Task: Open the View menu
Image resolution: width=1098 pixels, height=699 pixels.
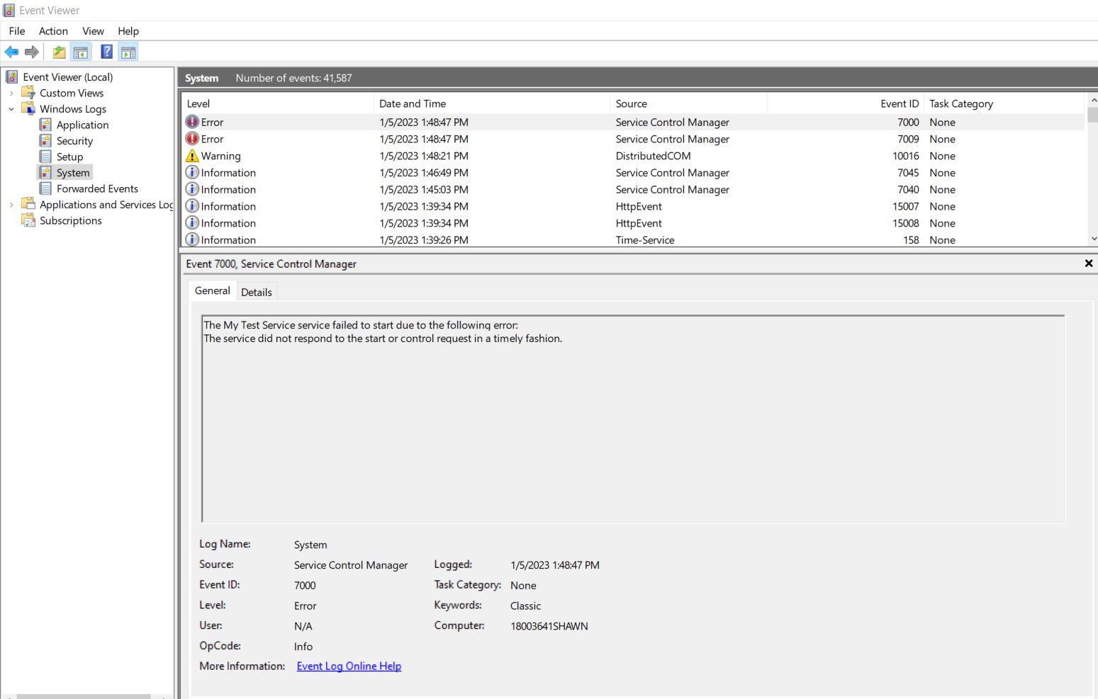Action: [93, 31]
